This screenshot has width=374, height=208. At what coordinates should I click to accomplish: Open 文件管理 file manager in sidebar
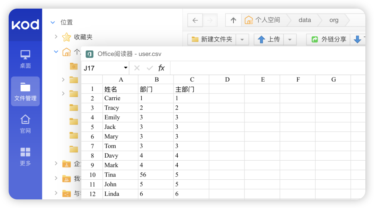coord(25,91)
